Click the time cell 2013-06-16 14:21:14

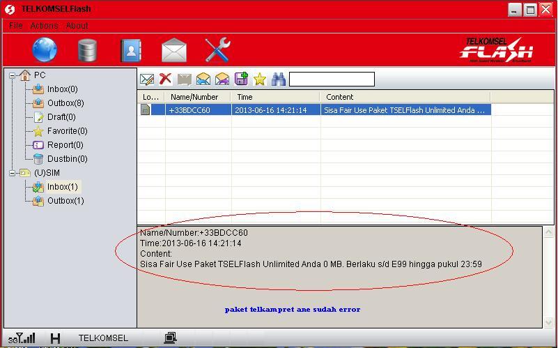click(x=276, y=110)
